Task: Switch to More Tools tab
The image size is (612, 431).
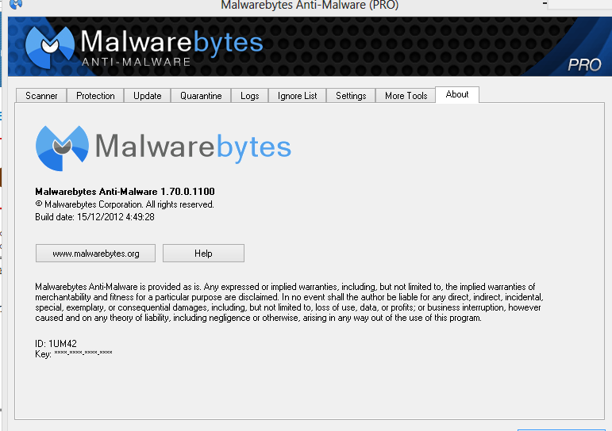Action: [406, 96]
